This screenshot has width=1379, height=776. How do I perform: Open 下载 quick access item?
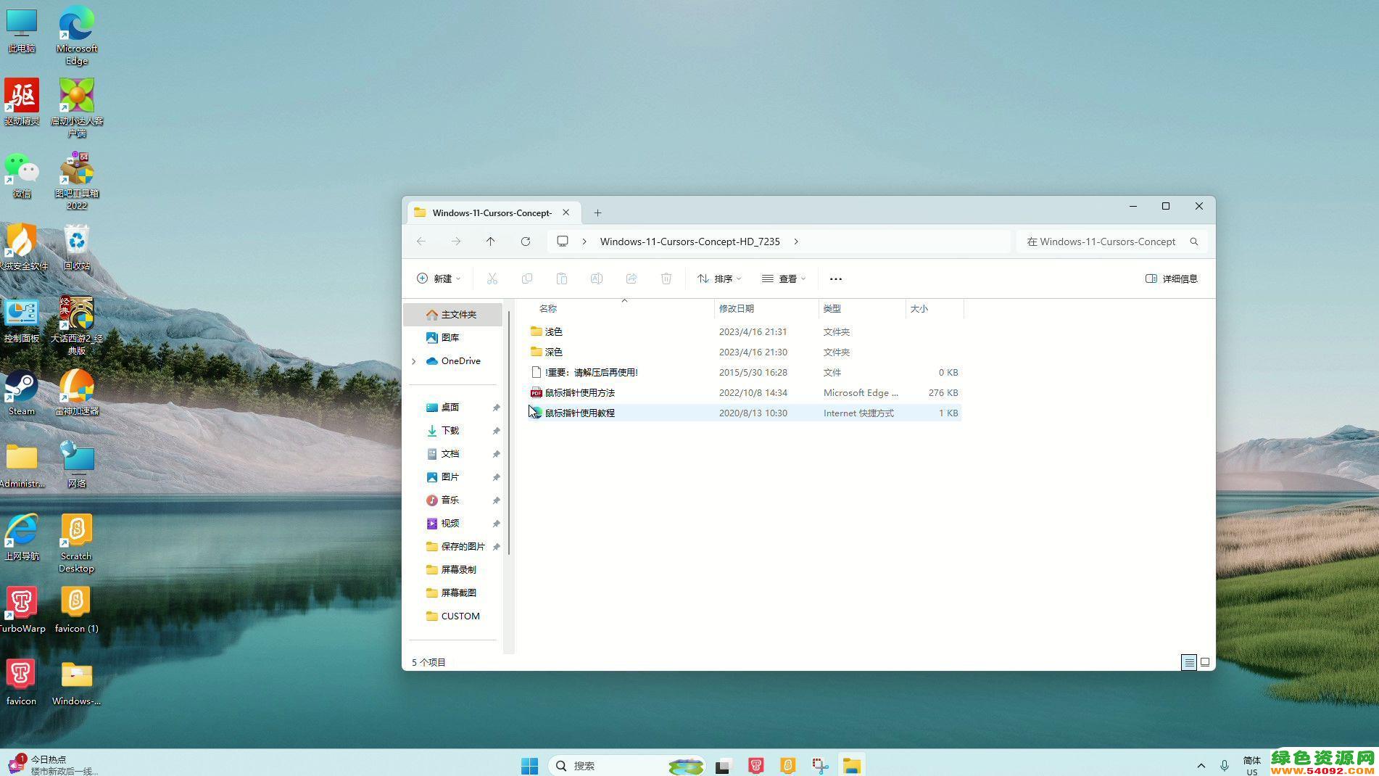[x=453, y=430]
